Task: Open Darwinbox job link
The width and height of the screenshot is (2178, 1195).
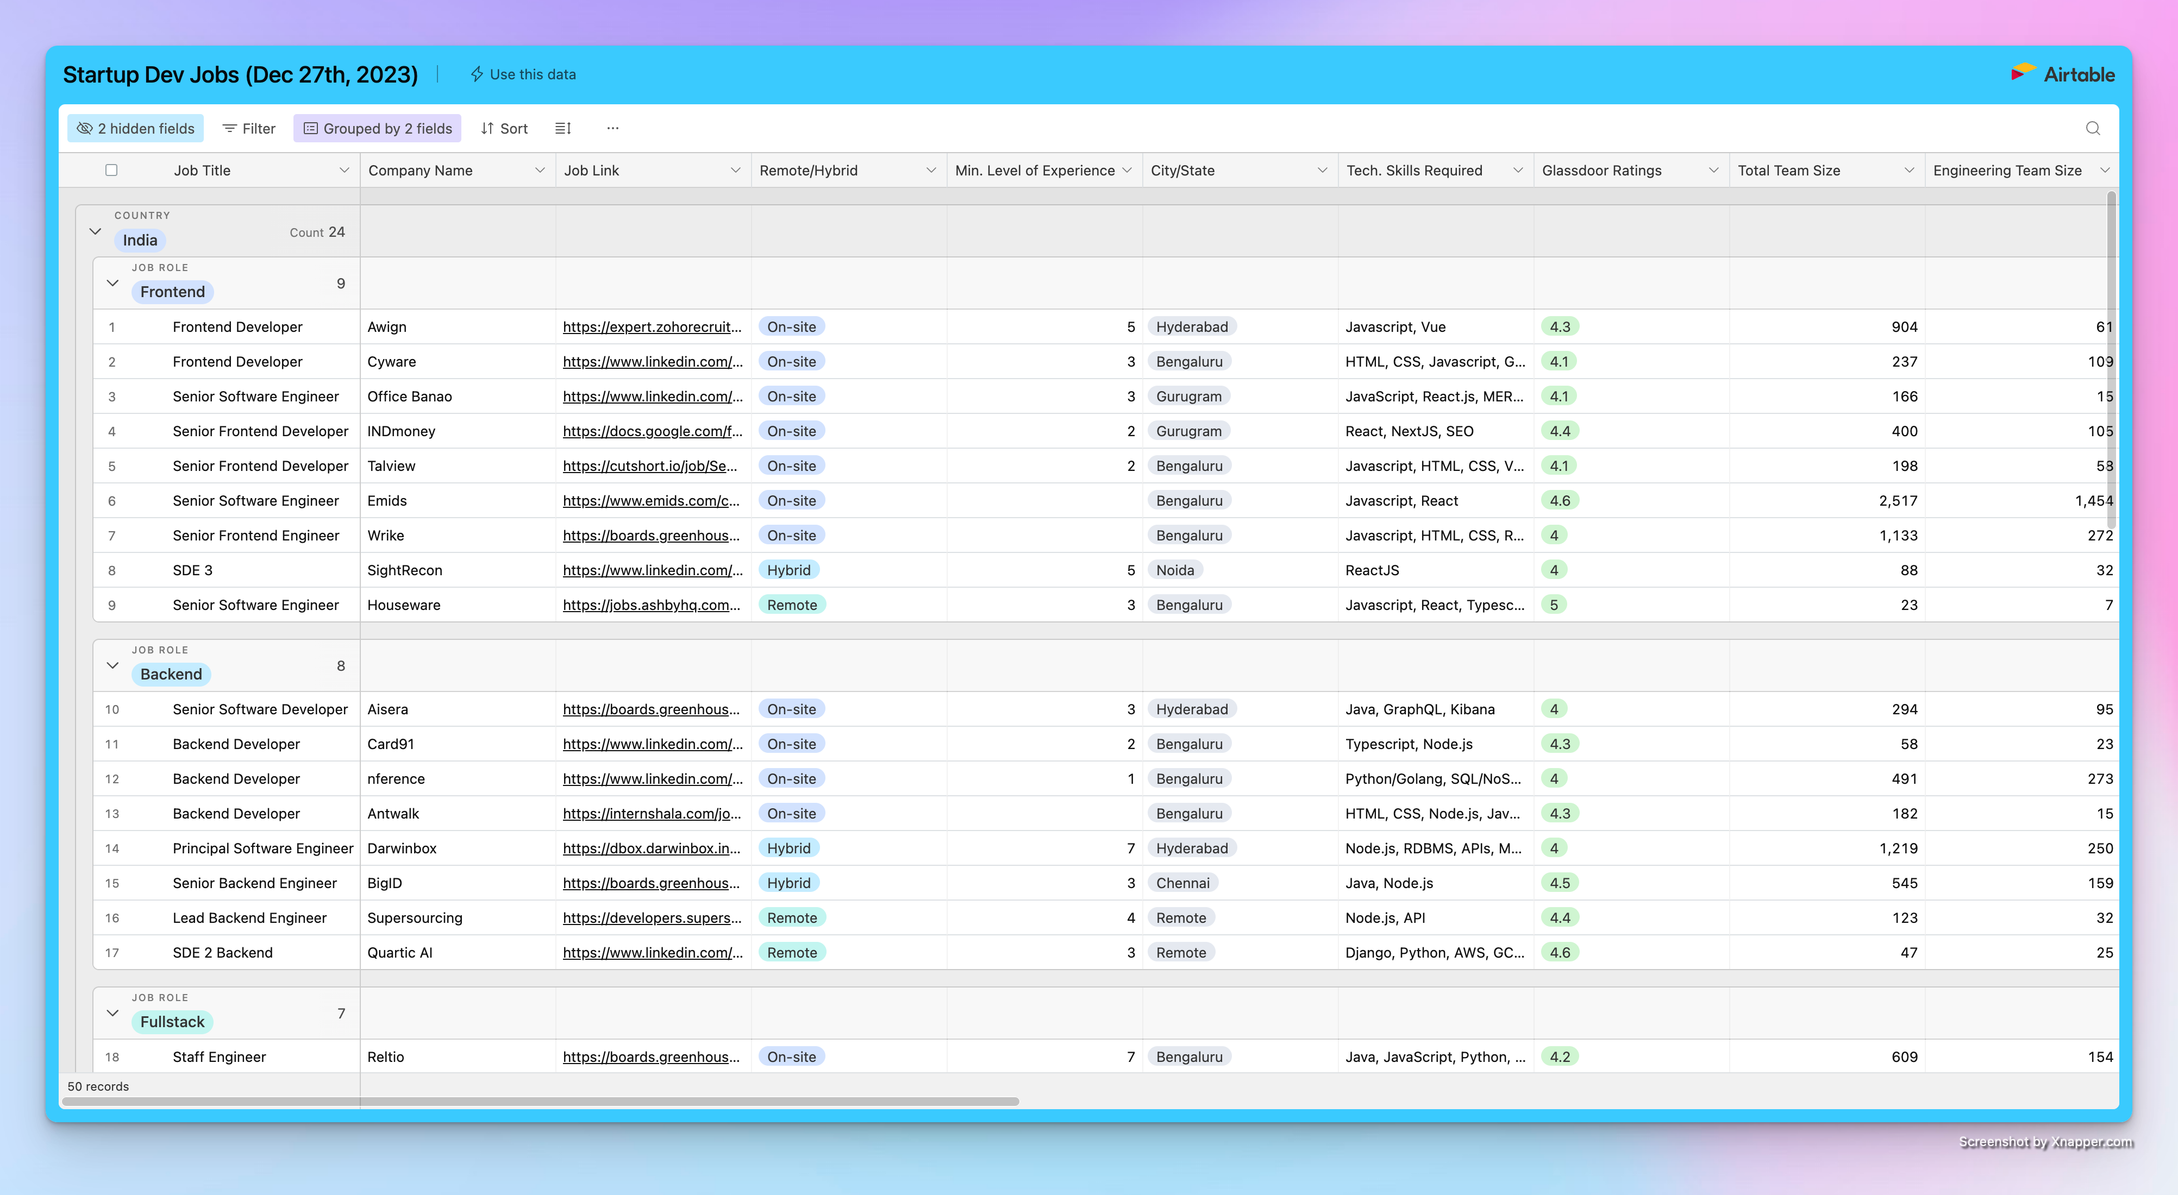Action: pyautogui.click(x=651, y=848)
